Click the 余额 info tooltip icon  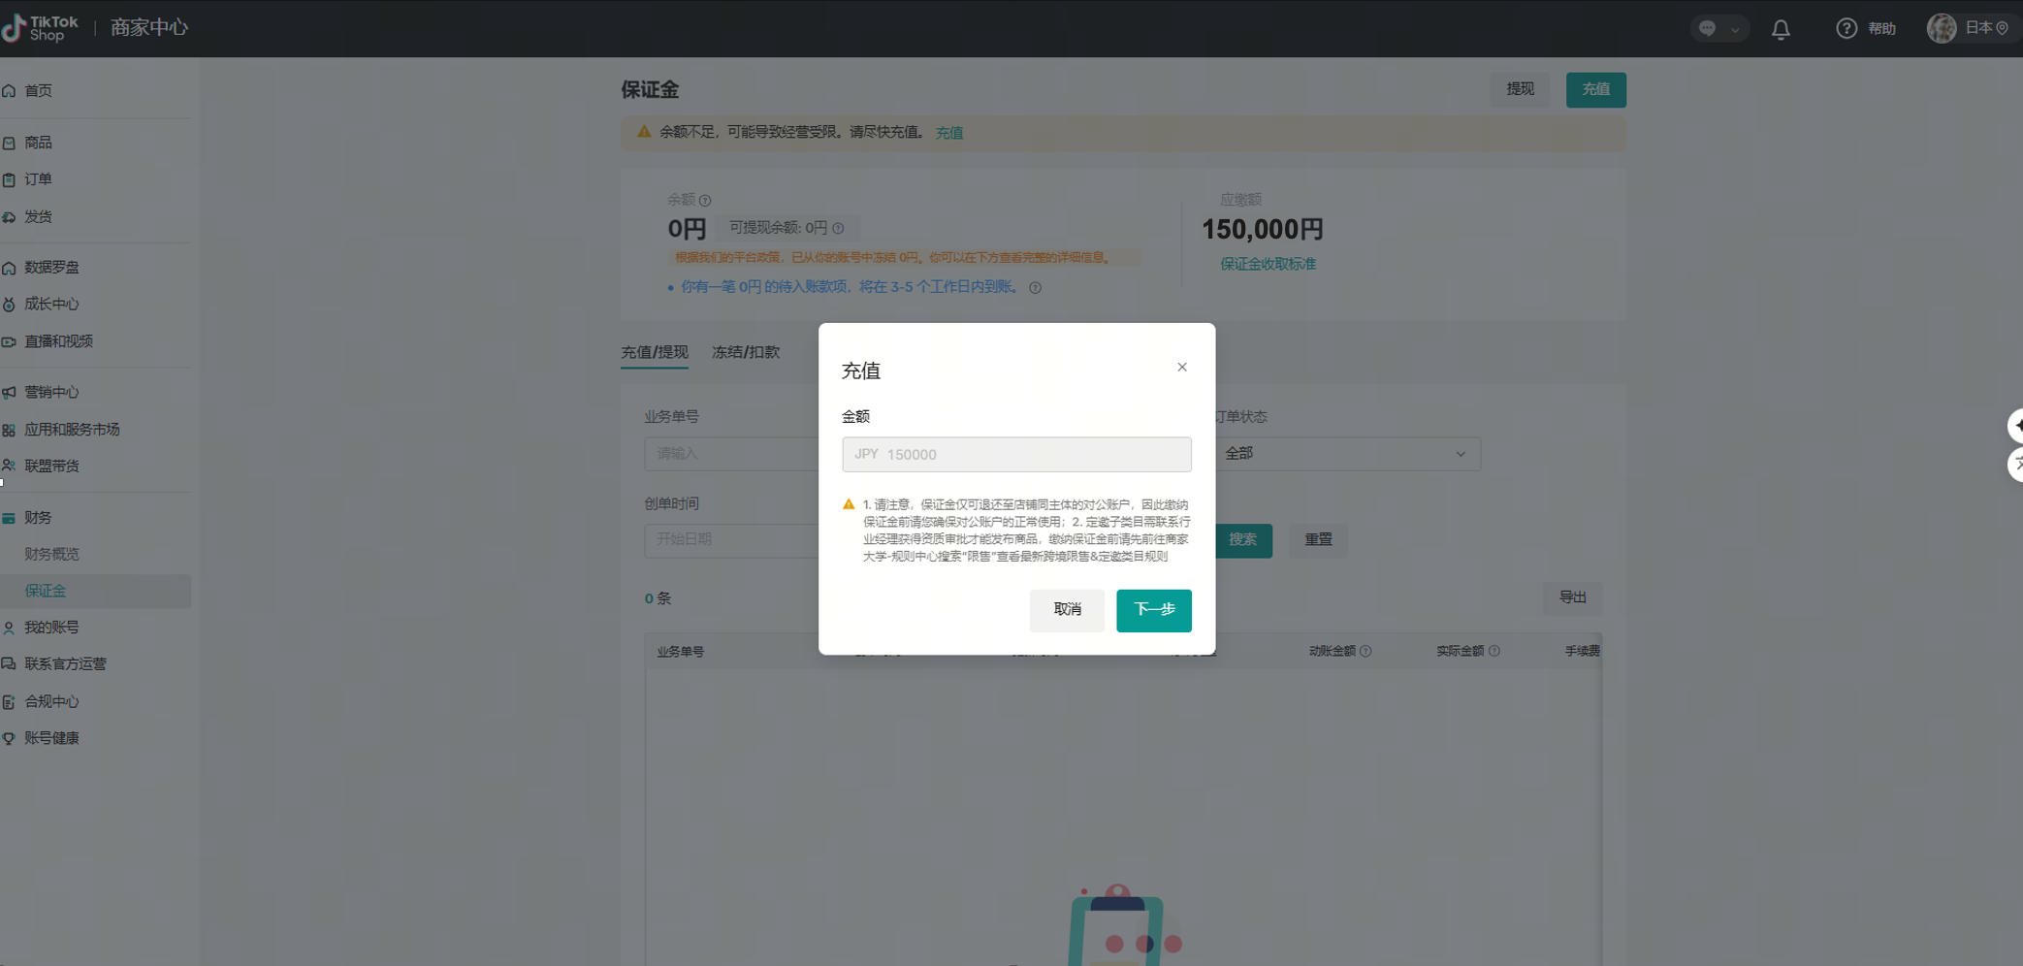(x=705, y=201)
